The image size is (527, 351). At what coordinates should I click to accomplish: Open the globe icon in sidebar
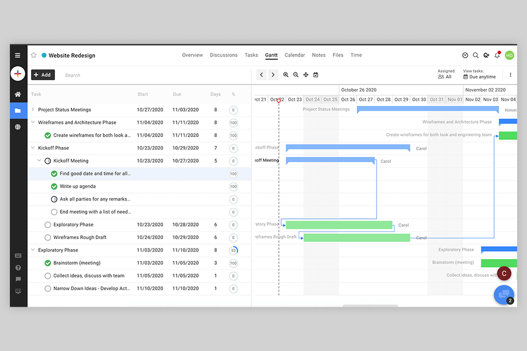tap(18, 127)
